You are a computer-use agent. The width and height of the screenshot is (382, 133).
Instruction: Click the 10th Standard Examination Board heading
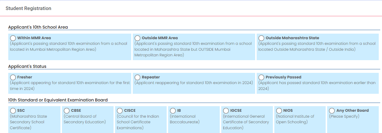pos(58,100)
